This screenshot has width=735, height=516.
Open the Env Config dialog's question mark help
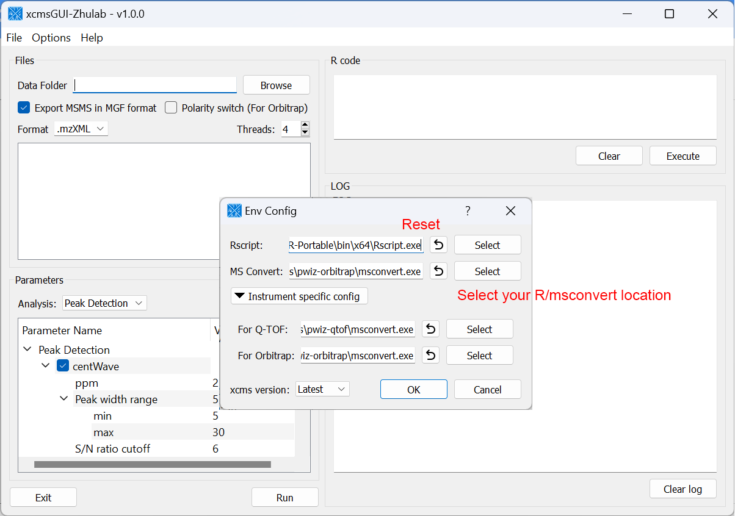(468, 211)
